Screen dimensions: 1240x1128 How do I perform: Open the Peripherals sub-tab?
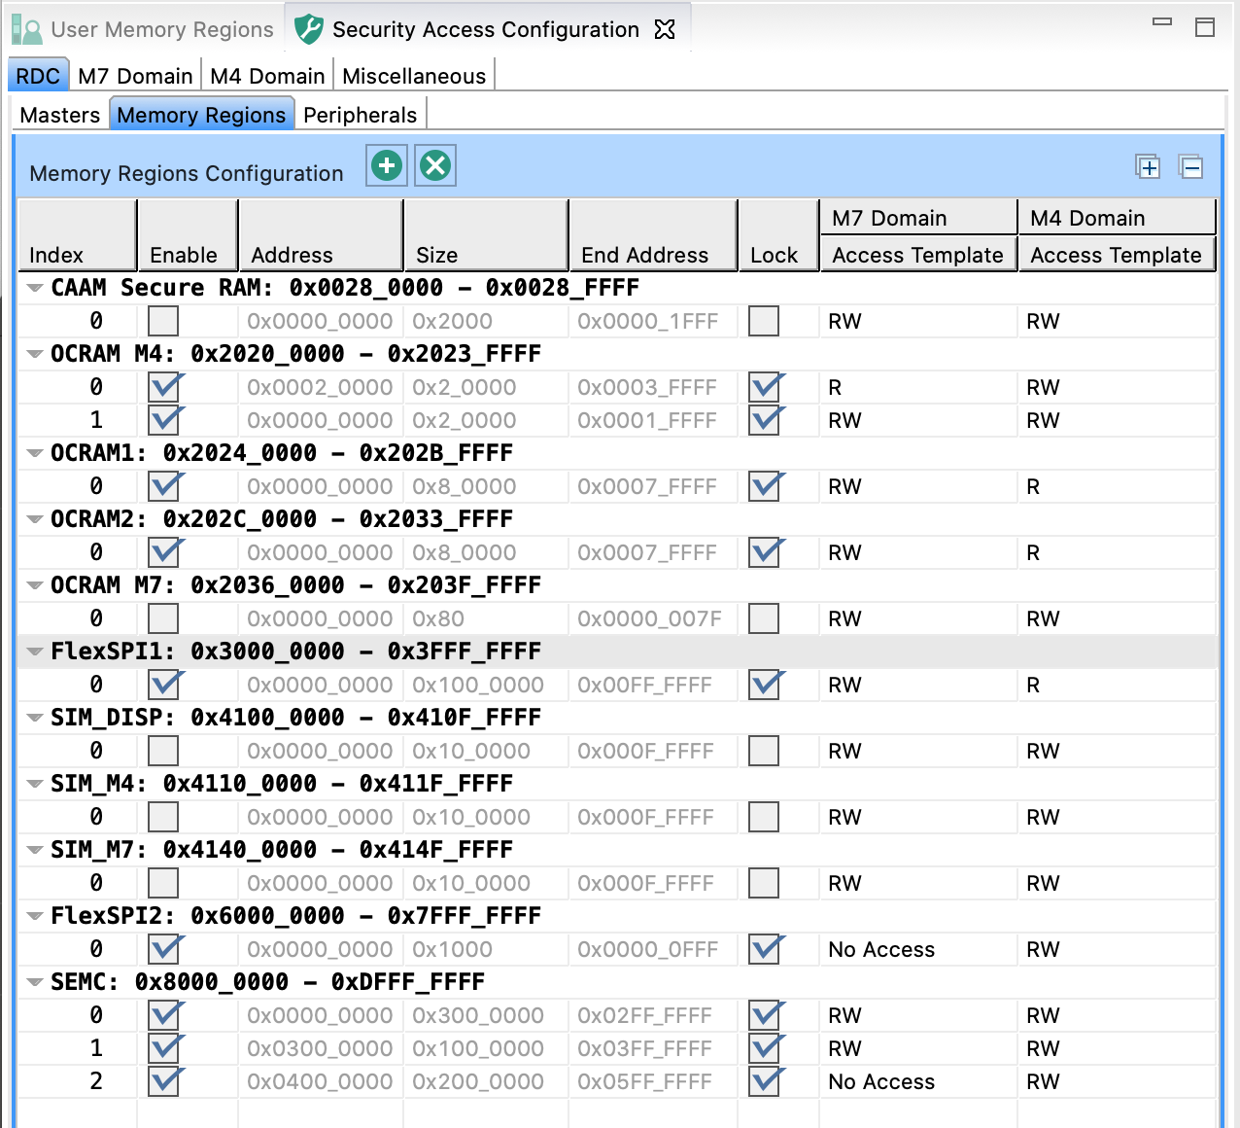[x=360, y=115]
